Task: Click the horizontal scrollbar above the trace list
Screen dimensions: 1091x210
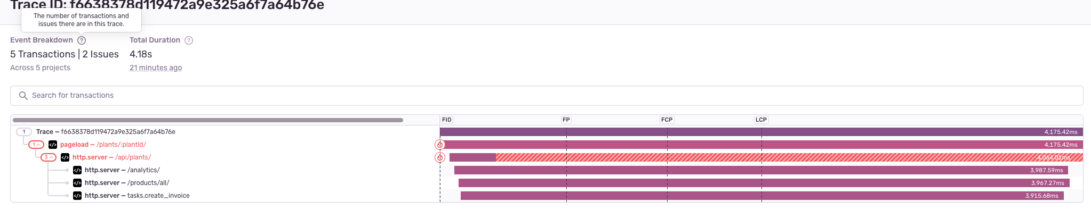Action: (x=208, y=120)
